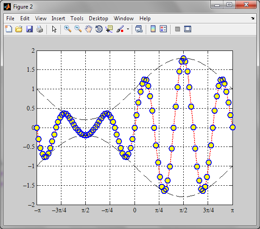
Task: Click the New Figure icon
Action: 9,29
